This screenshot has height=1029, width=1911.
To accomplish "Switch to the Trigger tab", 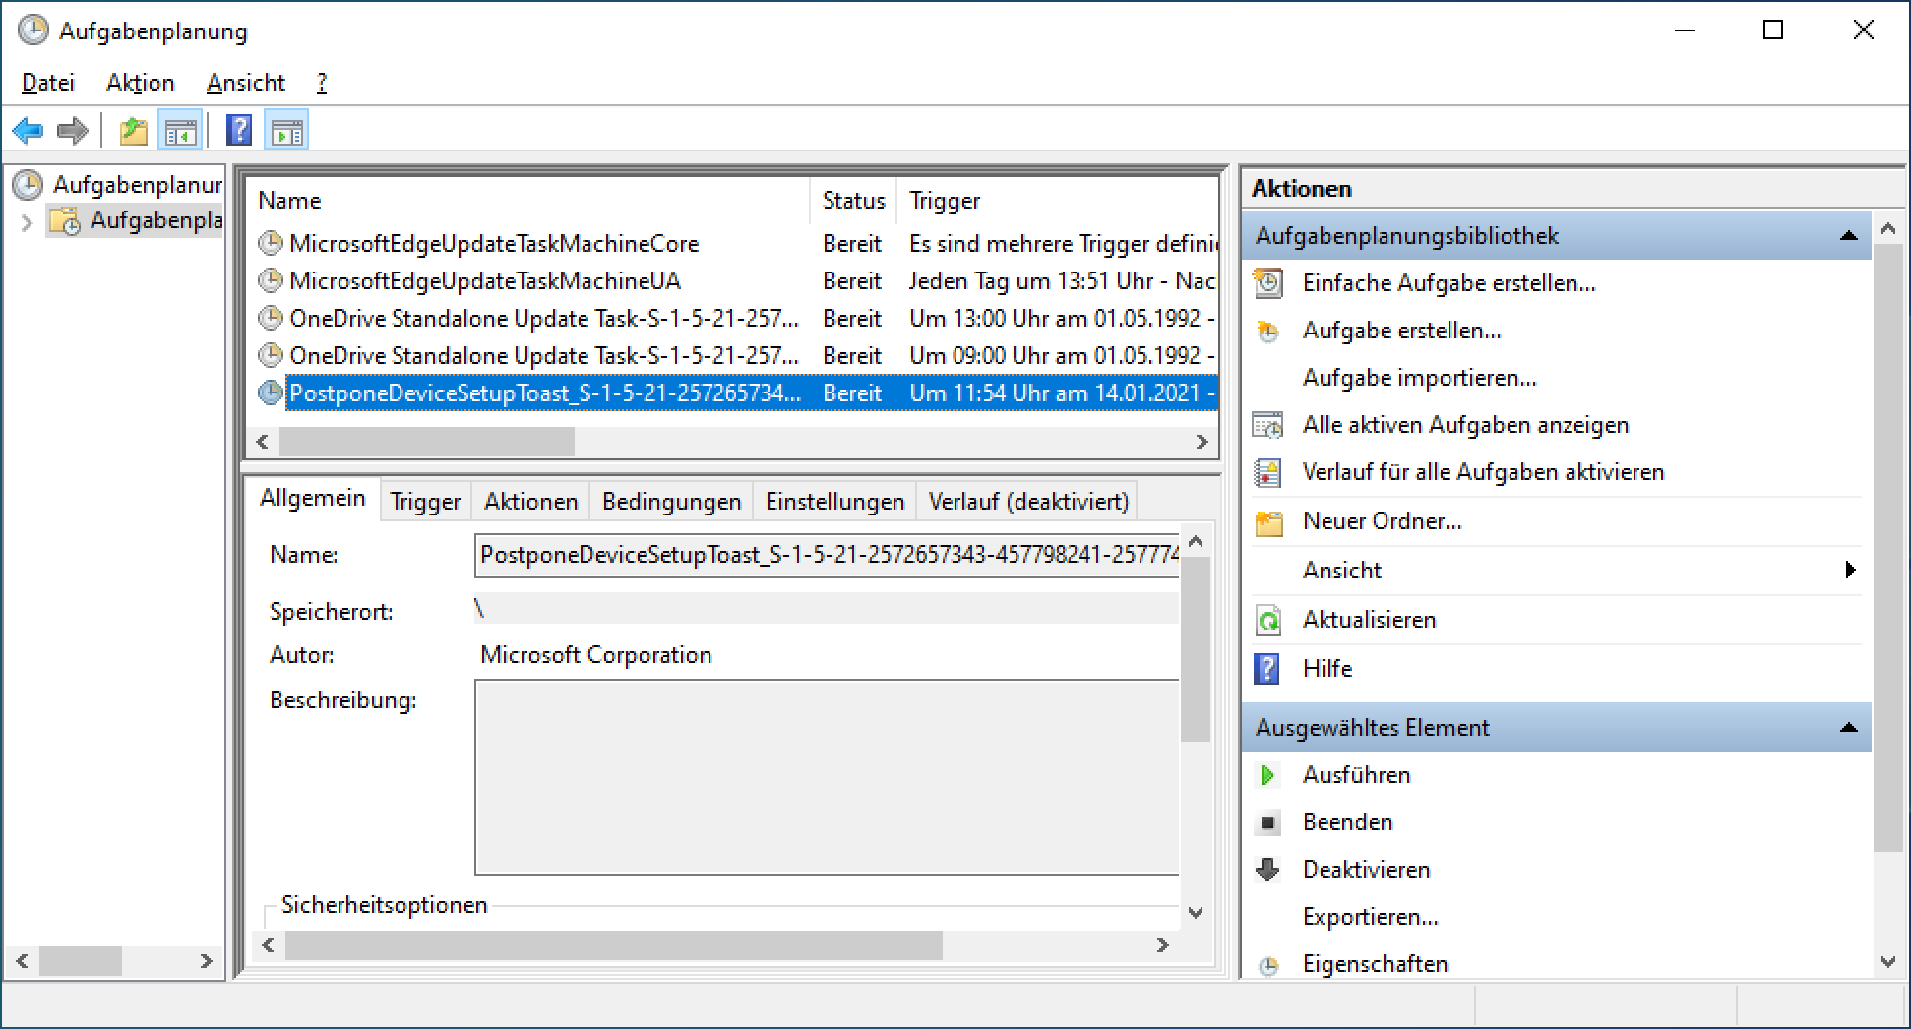I will (x=424, y=502).
